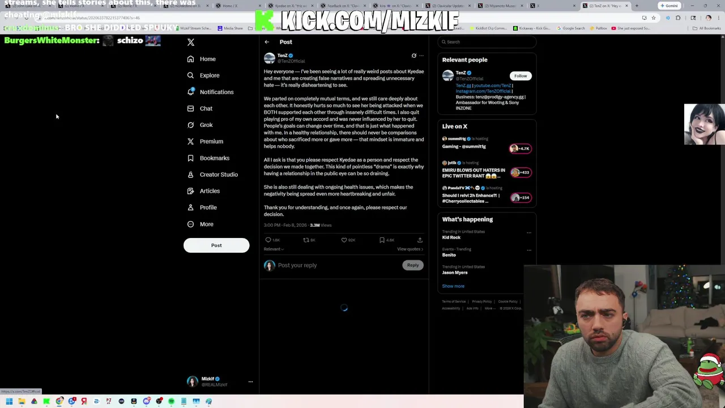This screenshot has width=725, height=408.
Task: Click the large Post button
Action: (216, 245)
